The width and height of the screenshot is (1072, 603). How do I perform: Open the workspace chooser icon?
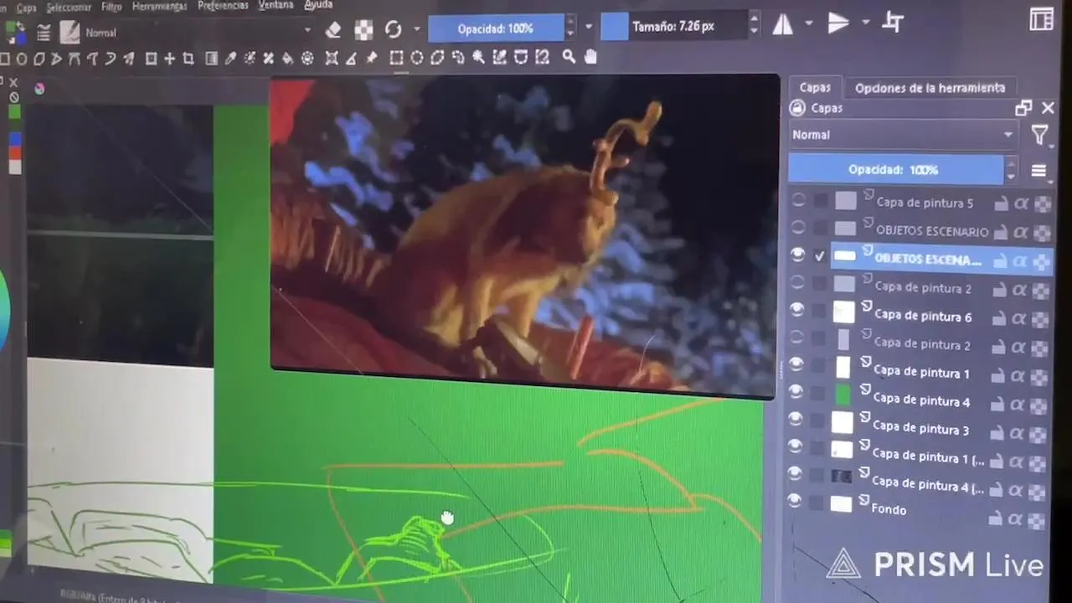(1042, 19)
